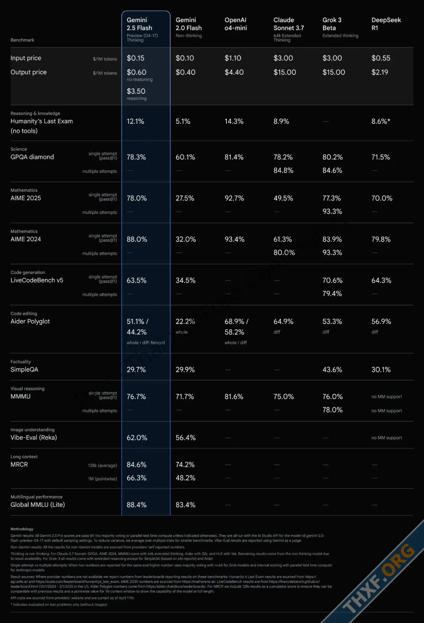Click the Grok 3 Beta column header
Image resolution: width=424 pixels, height=623 pixels.
332,24
